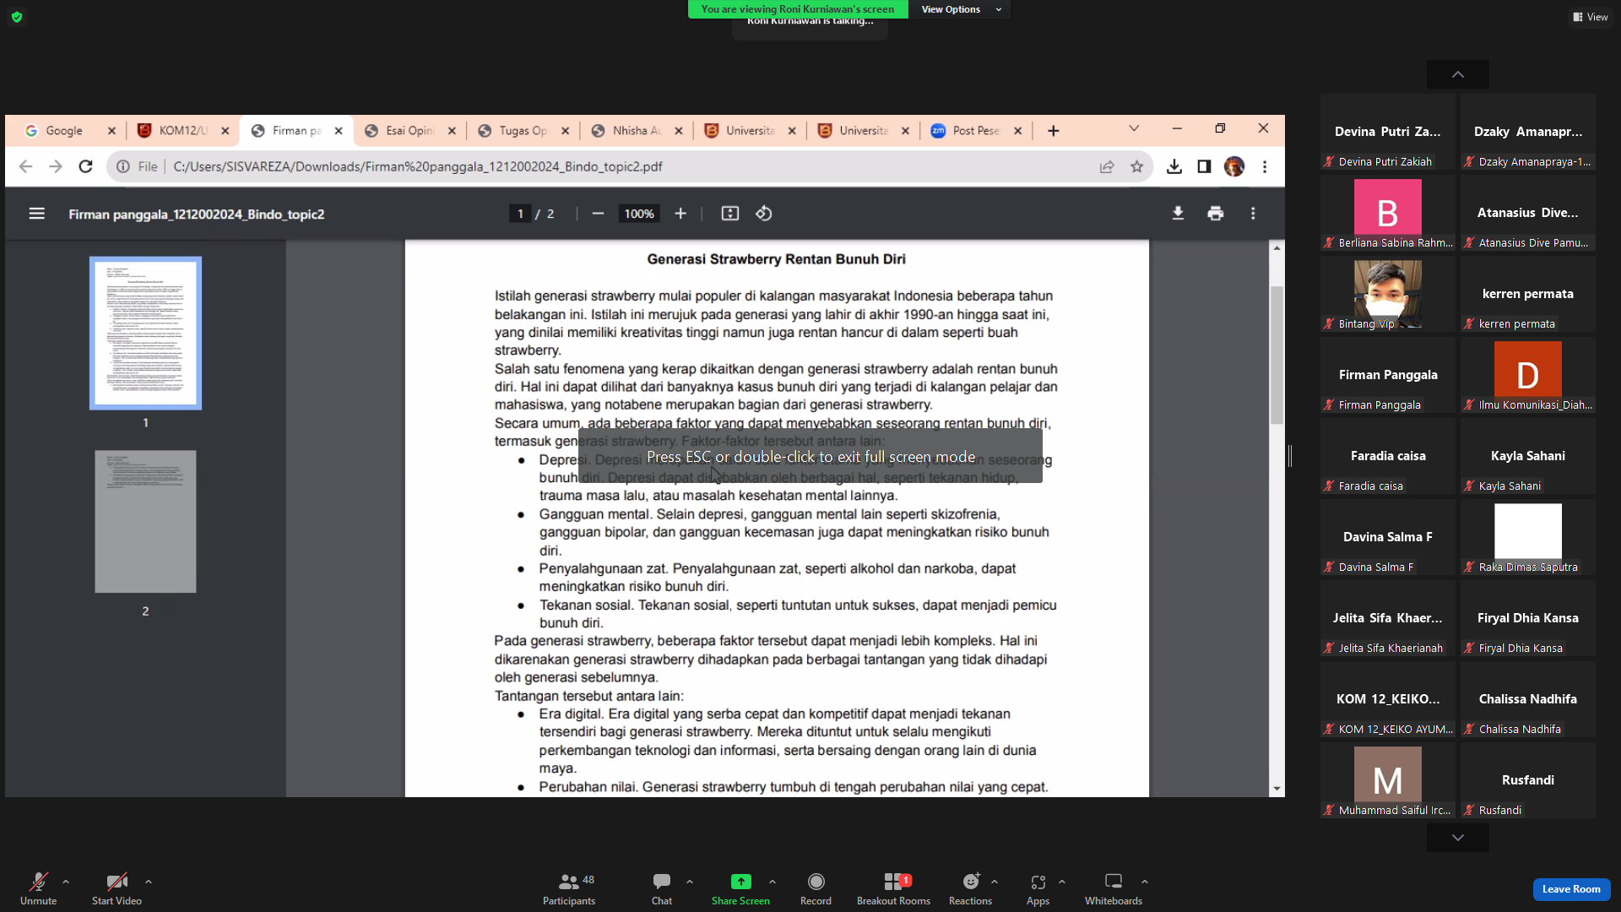The image size is (1621, 912).
Task: Click the PDF zoom percentage field
Action: pyautogui.click(x=639, y=214)
